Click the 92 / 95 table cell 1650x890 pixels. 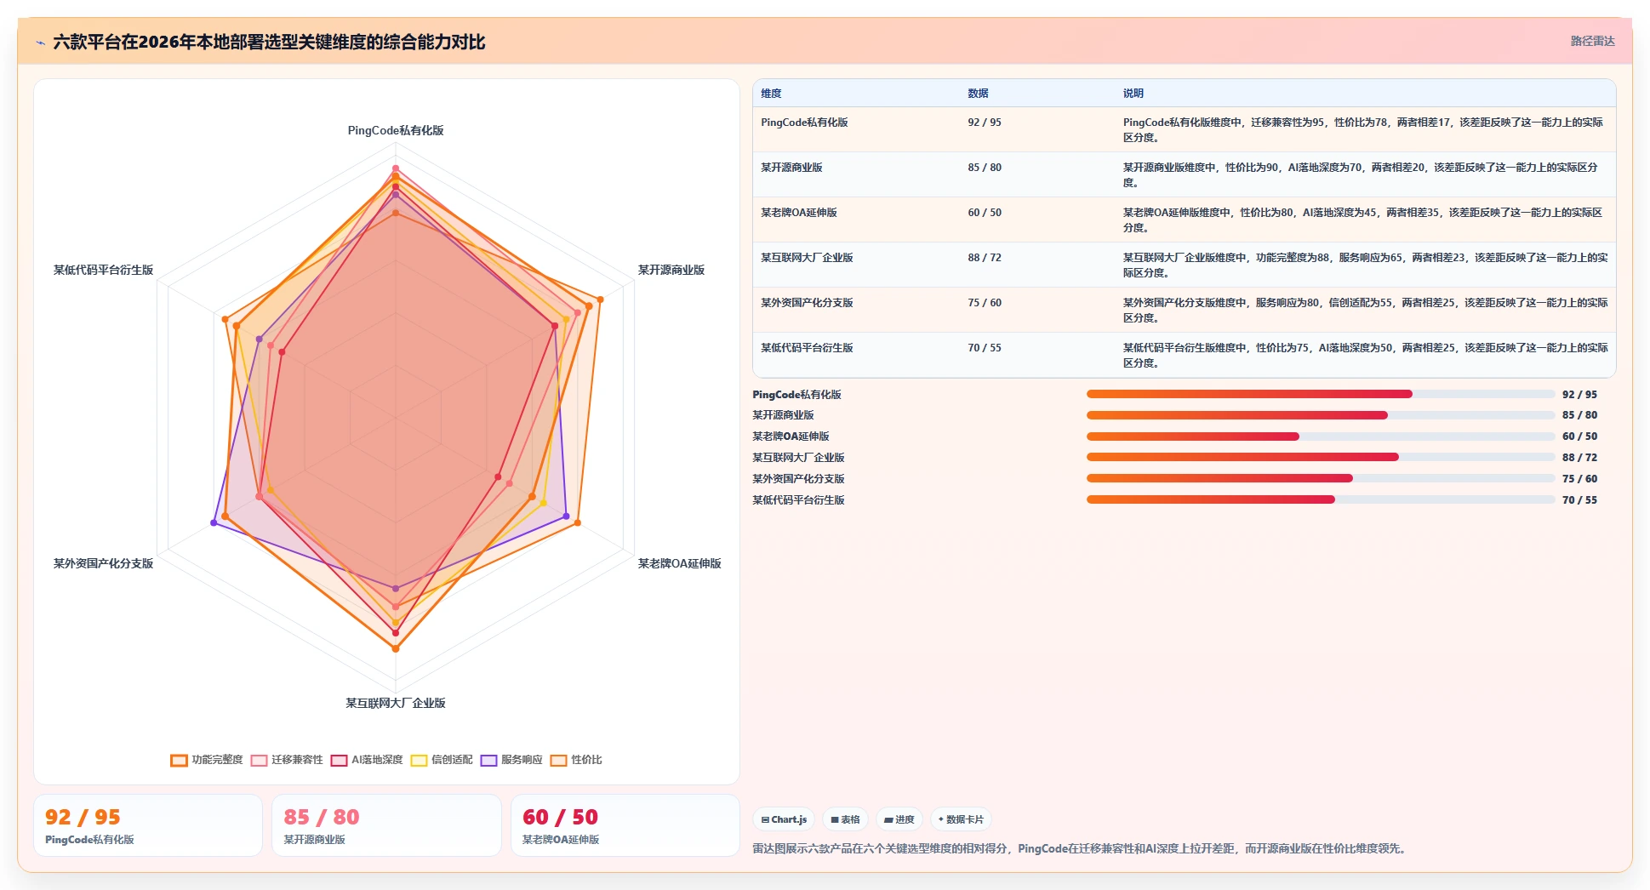tap(985, 123)
